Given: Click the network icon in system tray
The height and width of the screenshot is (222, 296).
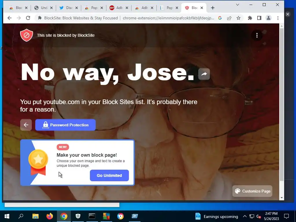Looking at the screenshot, I should click(252, 216).
